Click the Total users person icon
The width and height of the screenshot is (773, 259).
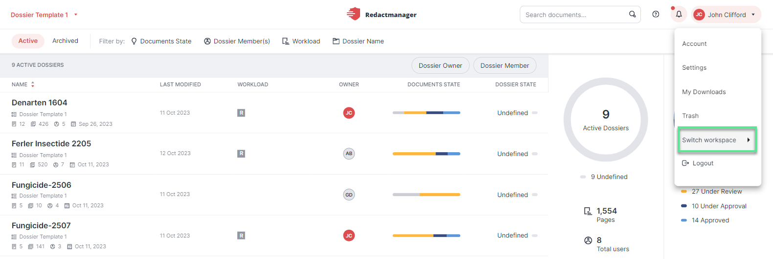click(x=588, y=240)
